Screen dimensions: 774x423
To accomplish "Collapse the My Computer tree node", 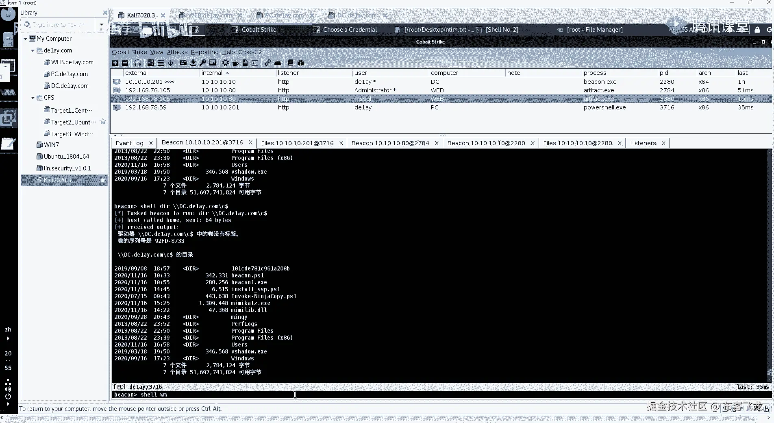I will click(x=26, y=39).
